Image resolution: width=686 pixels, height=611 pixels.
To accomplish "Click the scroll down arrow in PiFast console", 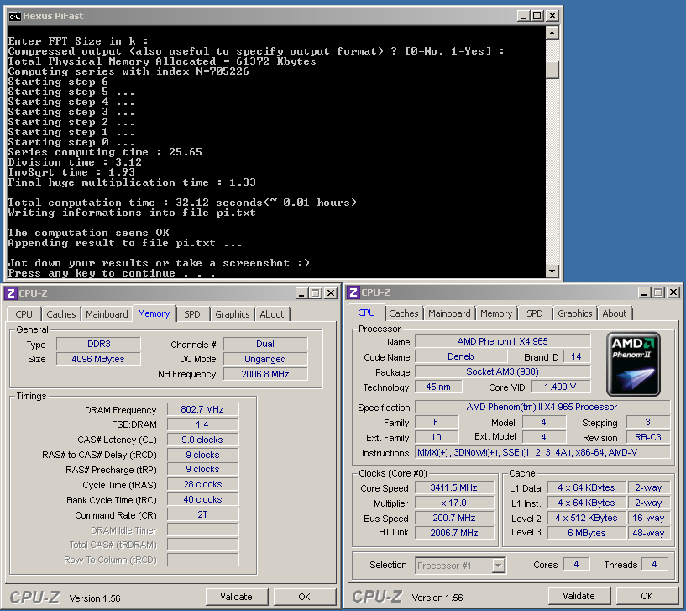I will (552, 271).
